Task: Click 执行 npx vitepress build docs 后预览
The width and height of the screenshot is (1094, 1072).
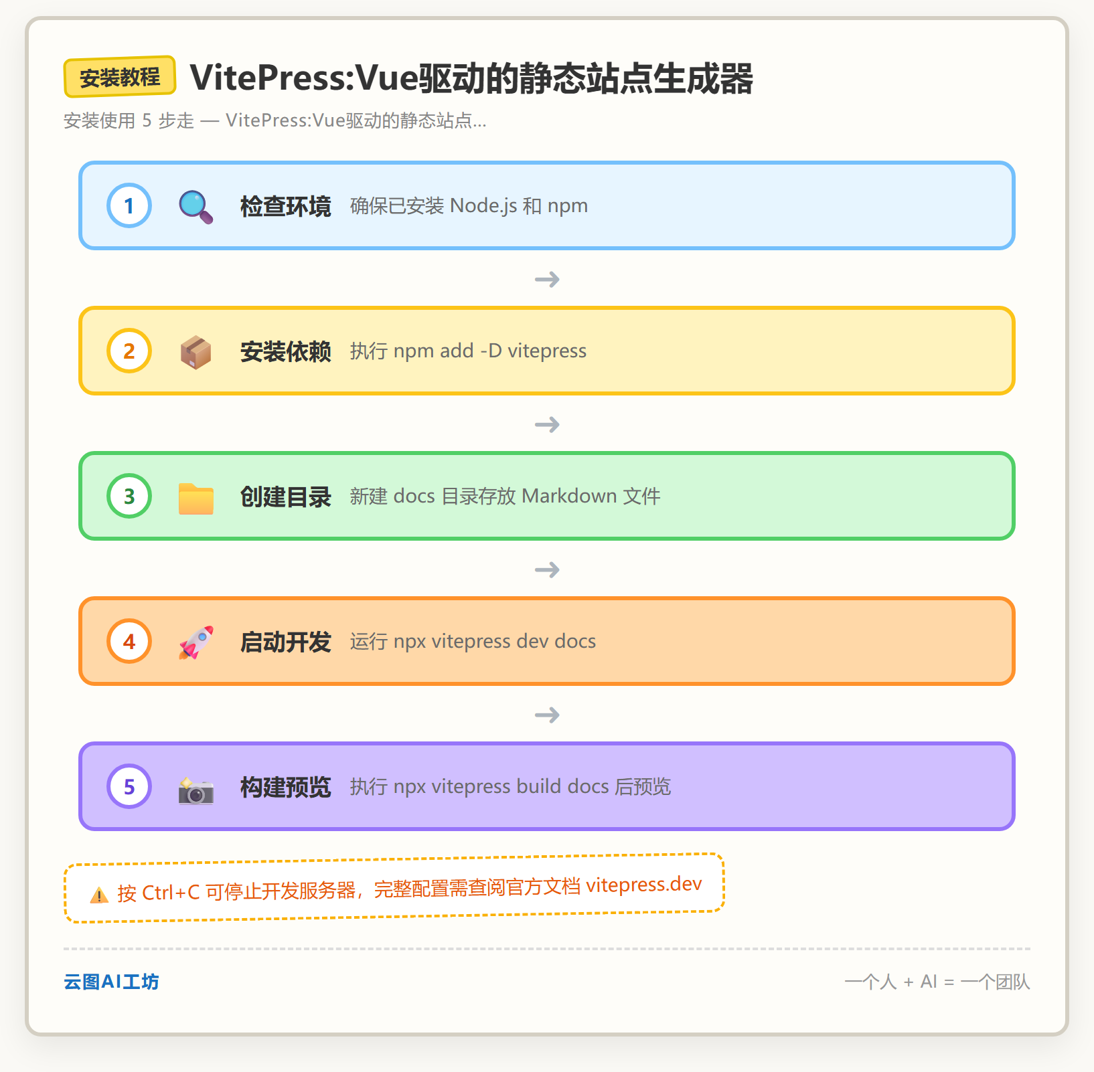Action: [510, 787]
